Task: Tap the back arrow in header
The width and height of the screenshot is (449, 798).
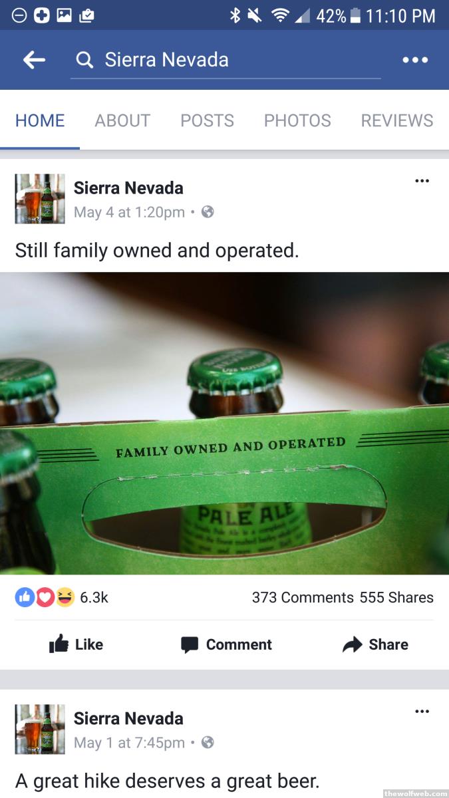Action: 34,60
